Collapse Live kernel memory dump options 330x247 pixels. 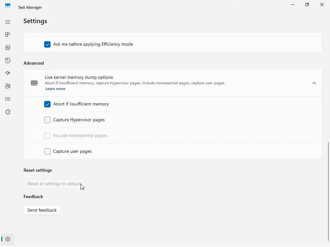(x=314, y=83)
